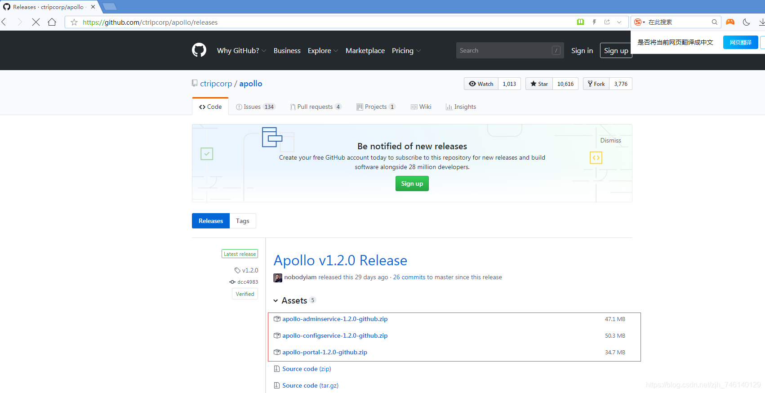Viewport: 765px width, 393px height.
Task: Select the Tags tab button
Action: [x=243, y=221]
